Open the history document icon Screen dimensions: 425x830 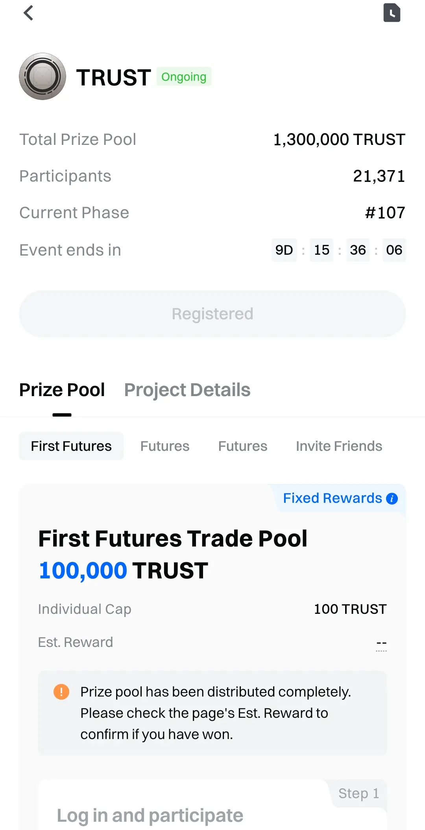click(x=392, y=13)
